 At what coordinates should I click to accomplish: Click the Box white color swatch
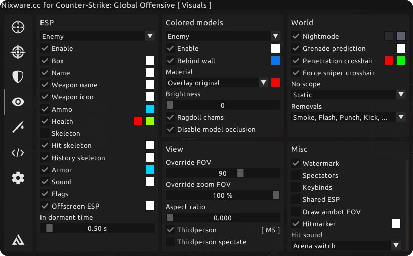pos(150,61)
